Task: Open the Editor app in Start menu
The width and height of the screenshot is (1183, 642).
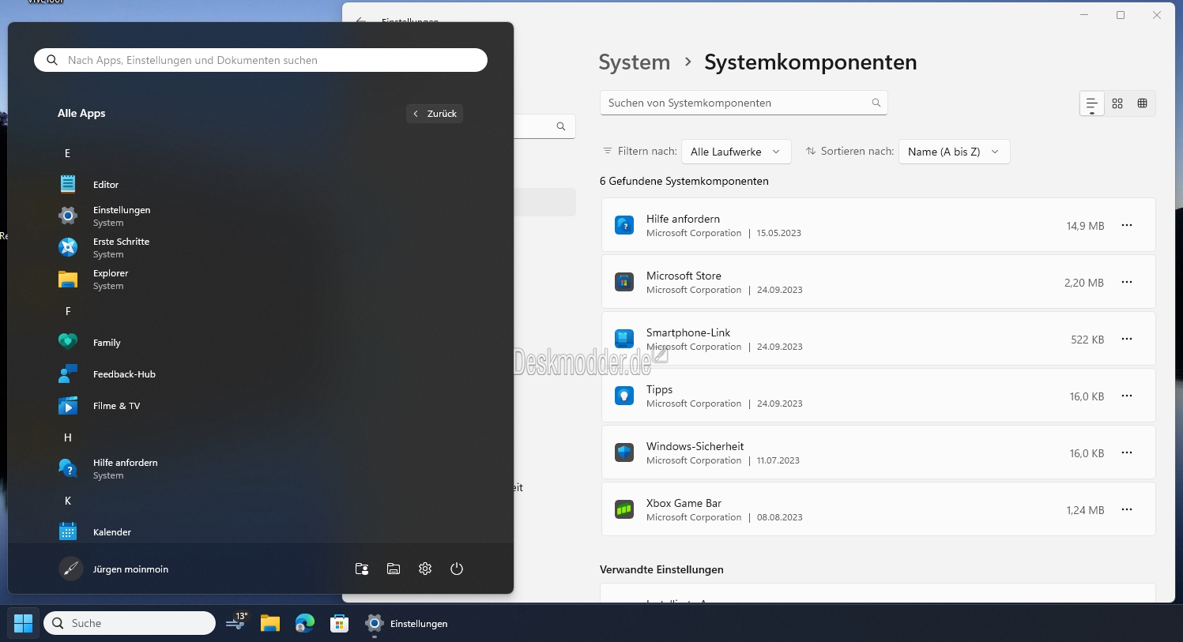Action: click(106, 185)
